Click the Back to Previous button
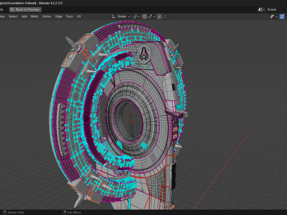Image resolution: width=287 pixels, height=215 pixels. [x=25, y=10]
